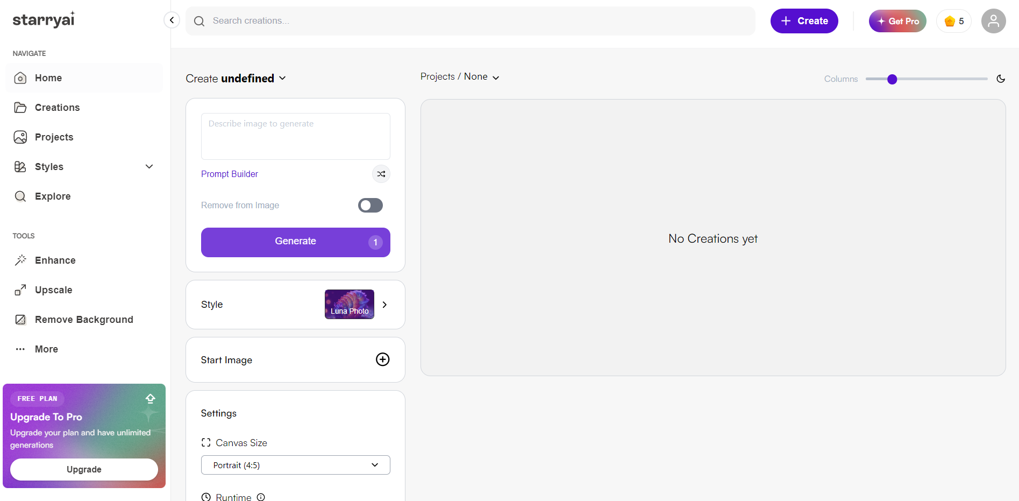This screenshot has width=1019, height=501.
Task: Open the Canvas Size Portrait dropdown
Action: point(295,465)
